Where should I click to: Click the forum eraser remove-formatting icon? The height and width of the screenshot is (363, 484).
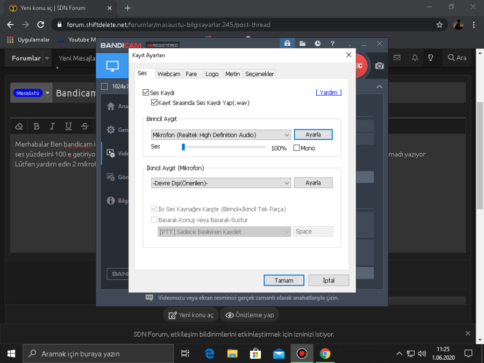point(19,126)
